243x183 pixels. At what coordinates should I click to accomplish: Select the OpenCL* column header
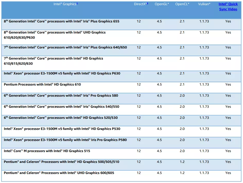click(x=182, y=4)
